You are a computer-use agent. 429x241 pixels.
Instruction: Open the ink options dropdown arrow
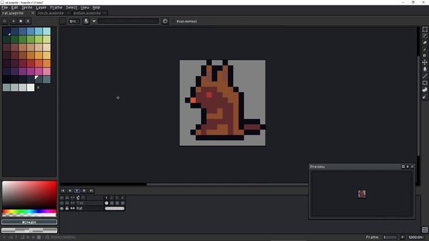click(94, 21)
